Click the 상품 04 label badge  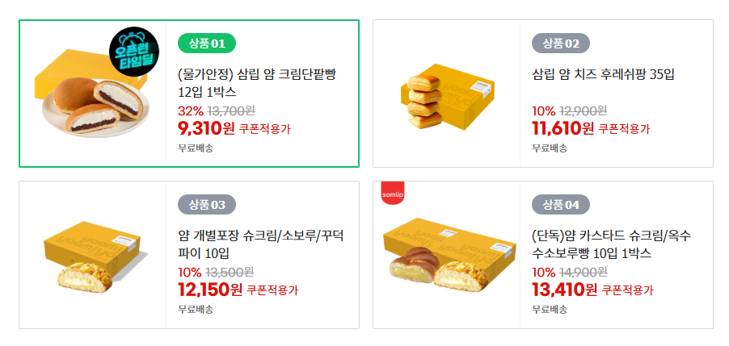560,204
